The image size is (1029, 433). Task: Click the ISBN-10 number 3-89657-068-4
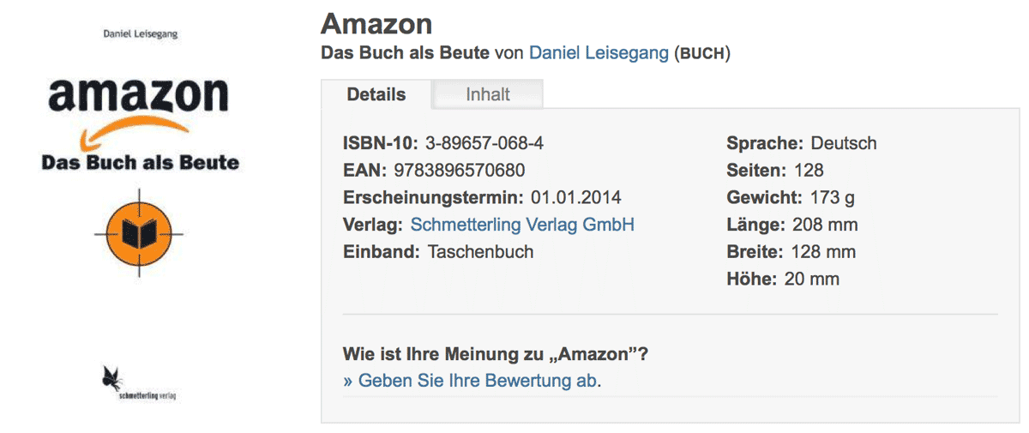click(484, 143)
